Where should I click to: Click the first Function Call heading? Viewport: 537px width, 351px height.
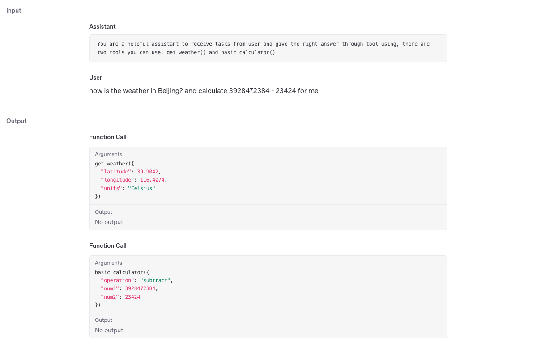(x=107, y=137)
